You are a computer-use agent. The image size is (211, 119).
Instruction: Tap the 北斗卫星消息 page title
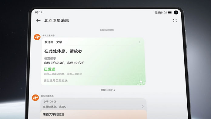(x=56, y=20)
